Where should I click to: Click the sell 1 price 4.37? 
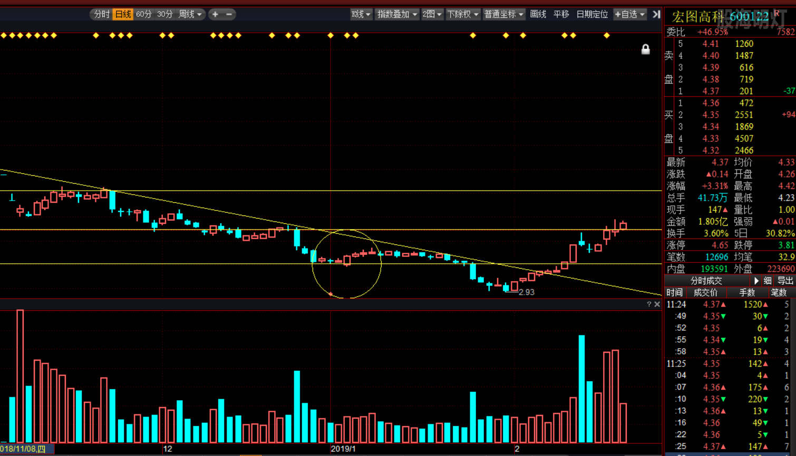coord(710,91)
